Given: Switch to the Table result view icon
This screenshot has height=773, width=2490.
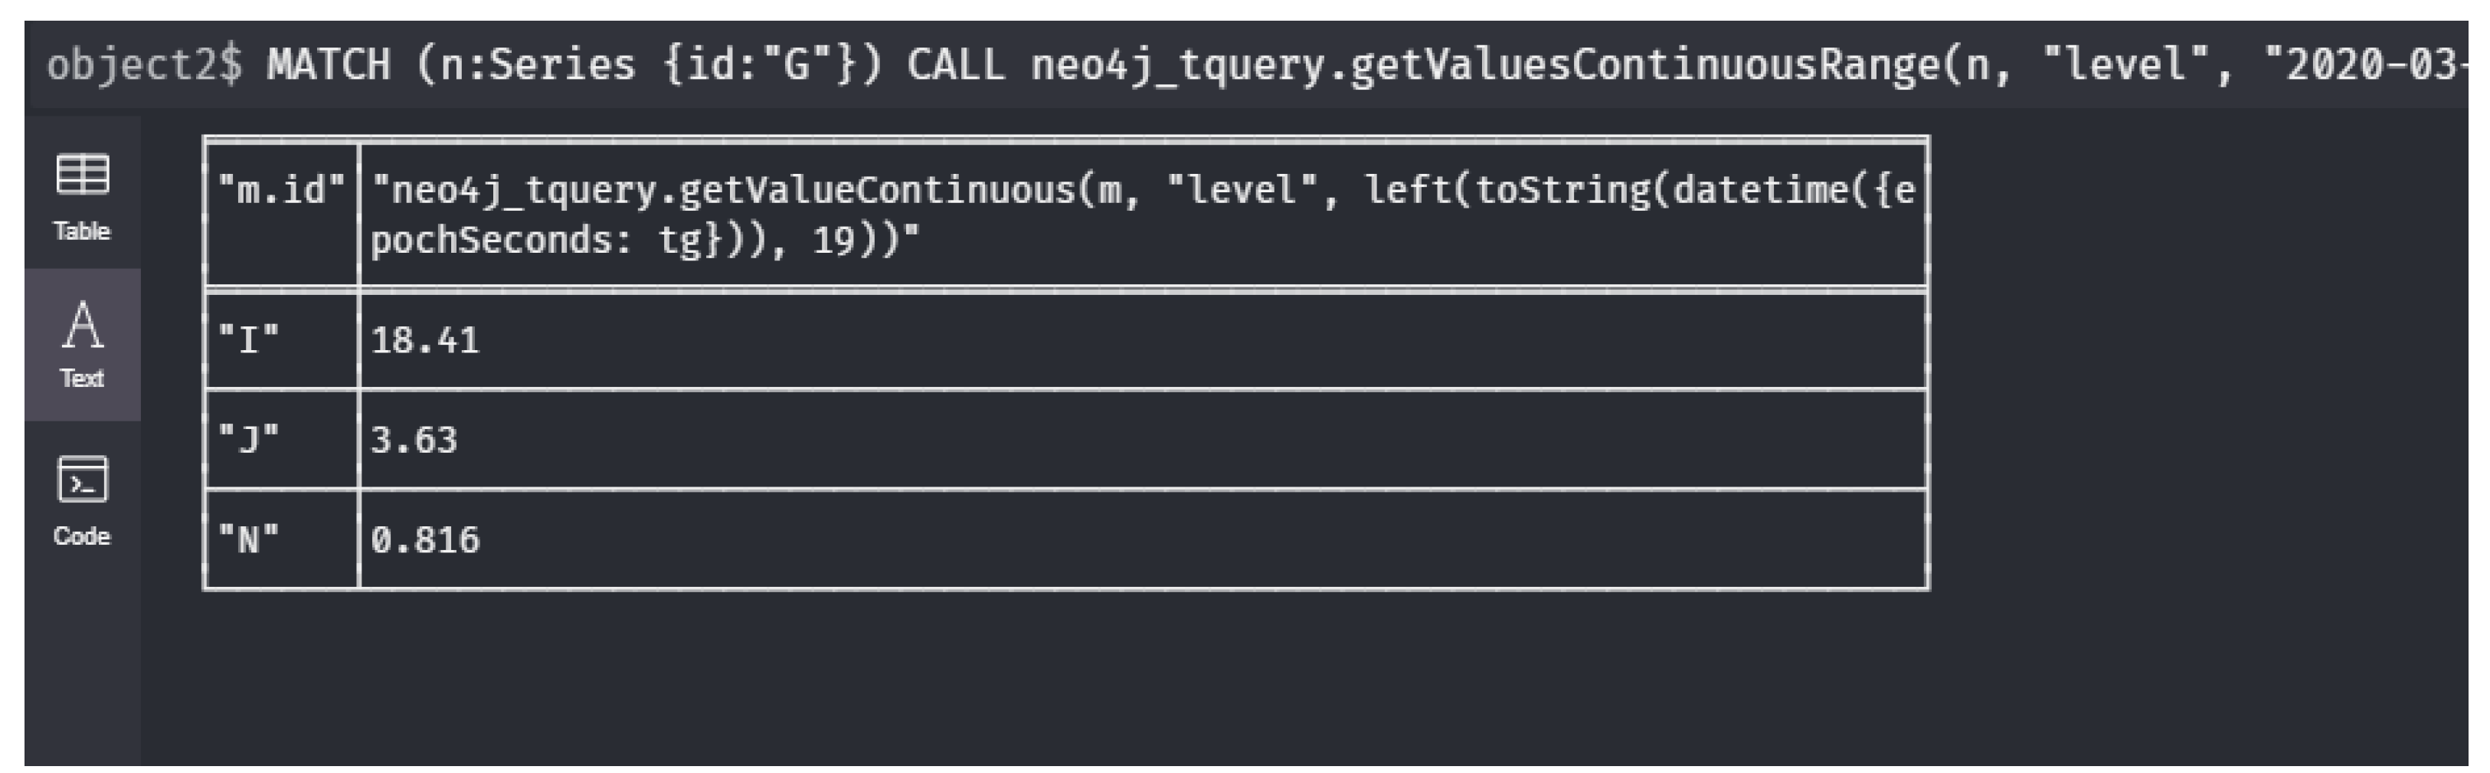Looking at the screenshot, I should [x=82, y=175].
